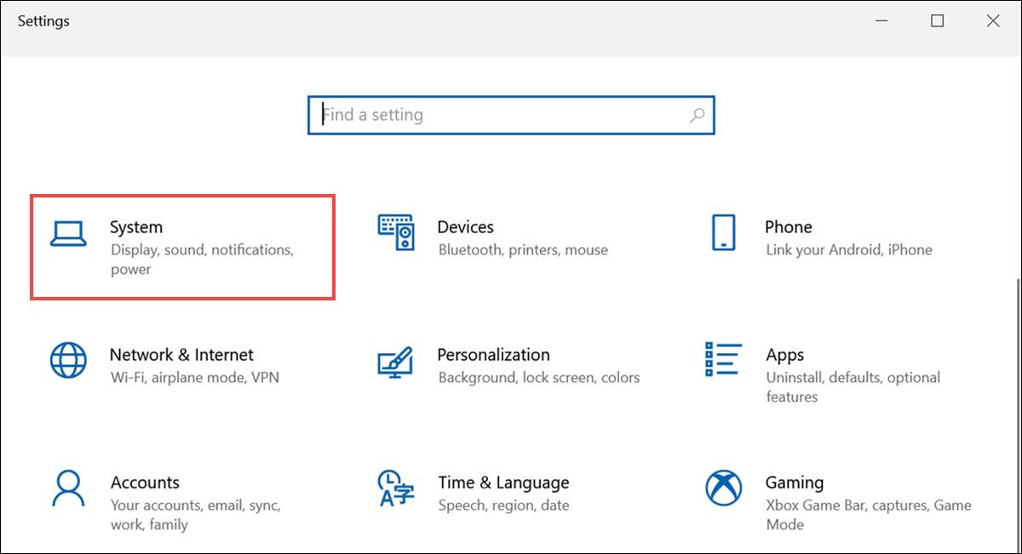Click the Personalization screen-and-brush icon
The width and height of the screenshot is (1022, 554).
(397, 364)
